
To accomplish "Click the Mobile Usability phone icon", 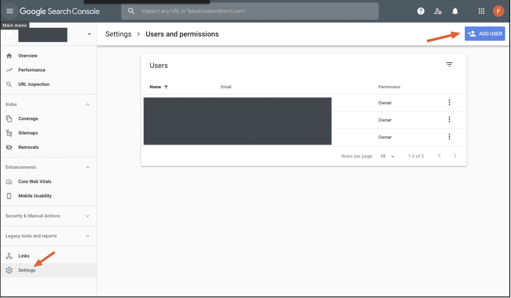I will tap(9, 196).
